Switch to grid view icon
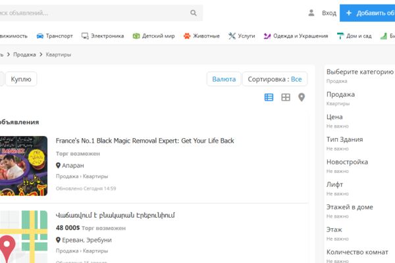 point(286,97)
